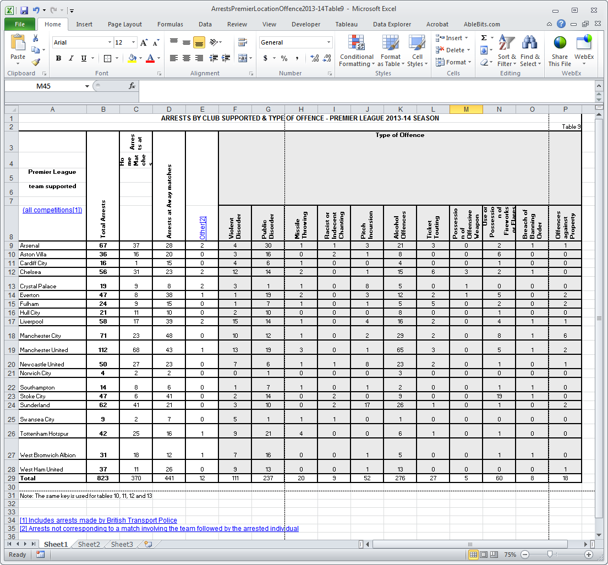
Task: Open Find & Select binoculars
Action: tap(530, 51)
